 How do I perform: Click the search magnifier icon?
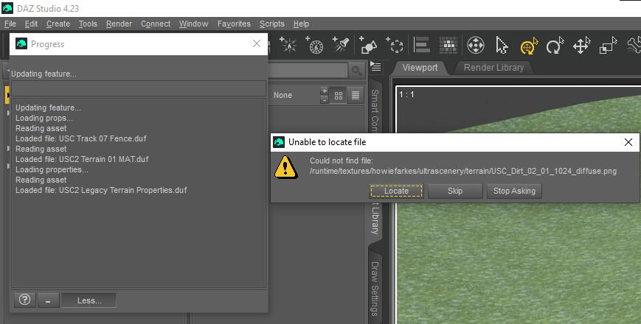pos(356,71)
